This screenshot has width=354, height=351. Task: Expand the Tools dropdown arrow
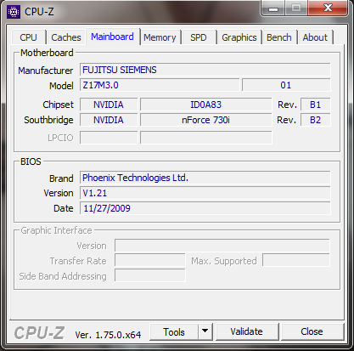click(205, 331)
